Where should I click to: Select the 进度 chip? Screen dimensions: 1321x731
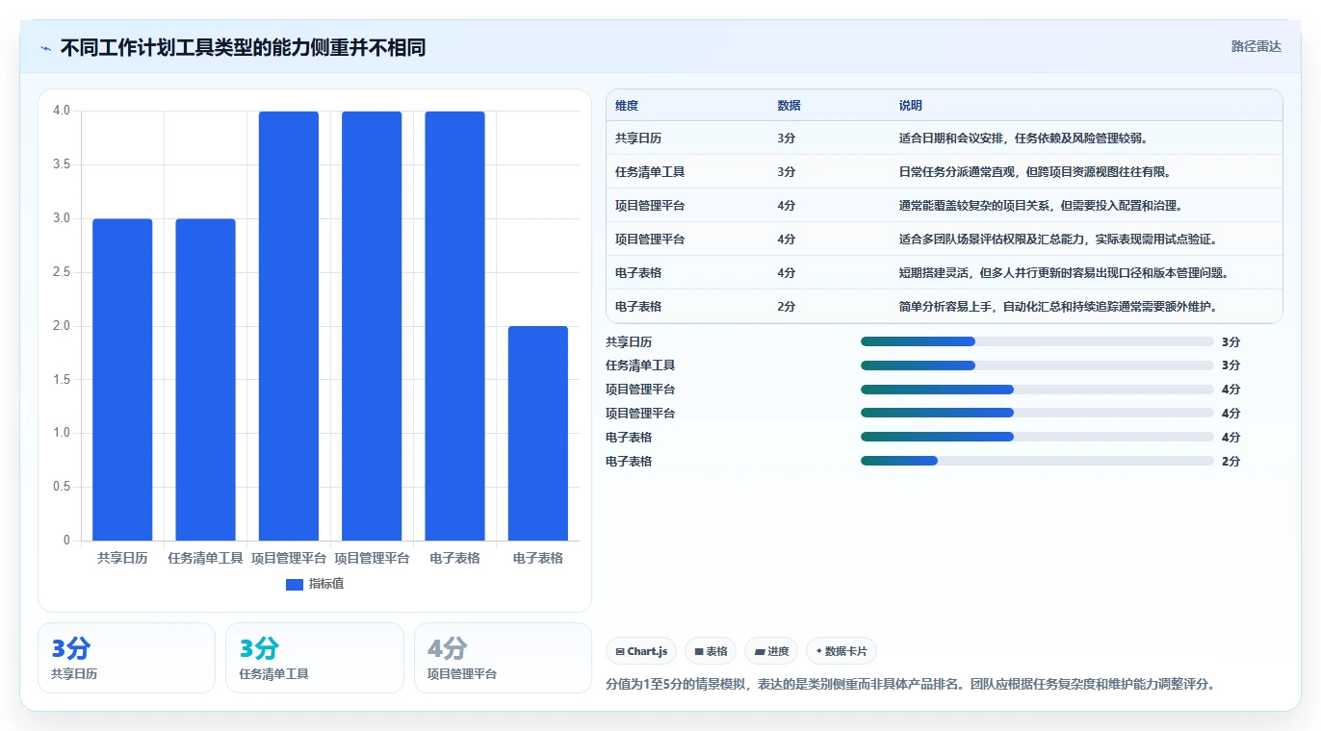[771, 651]
